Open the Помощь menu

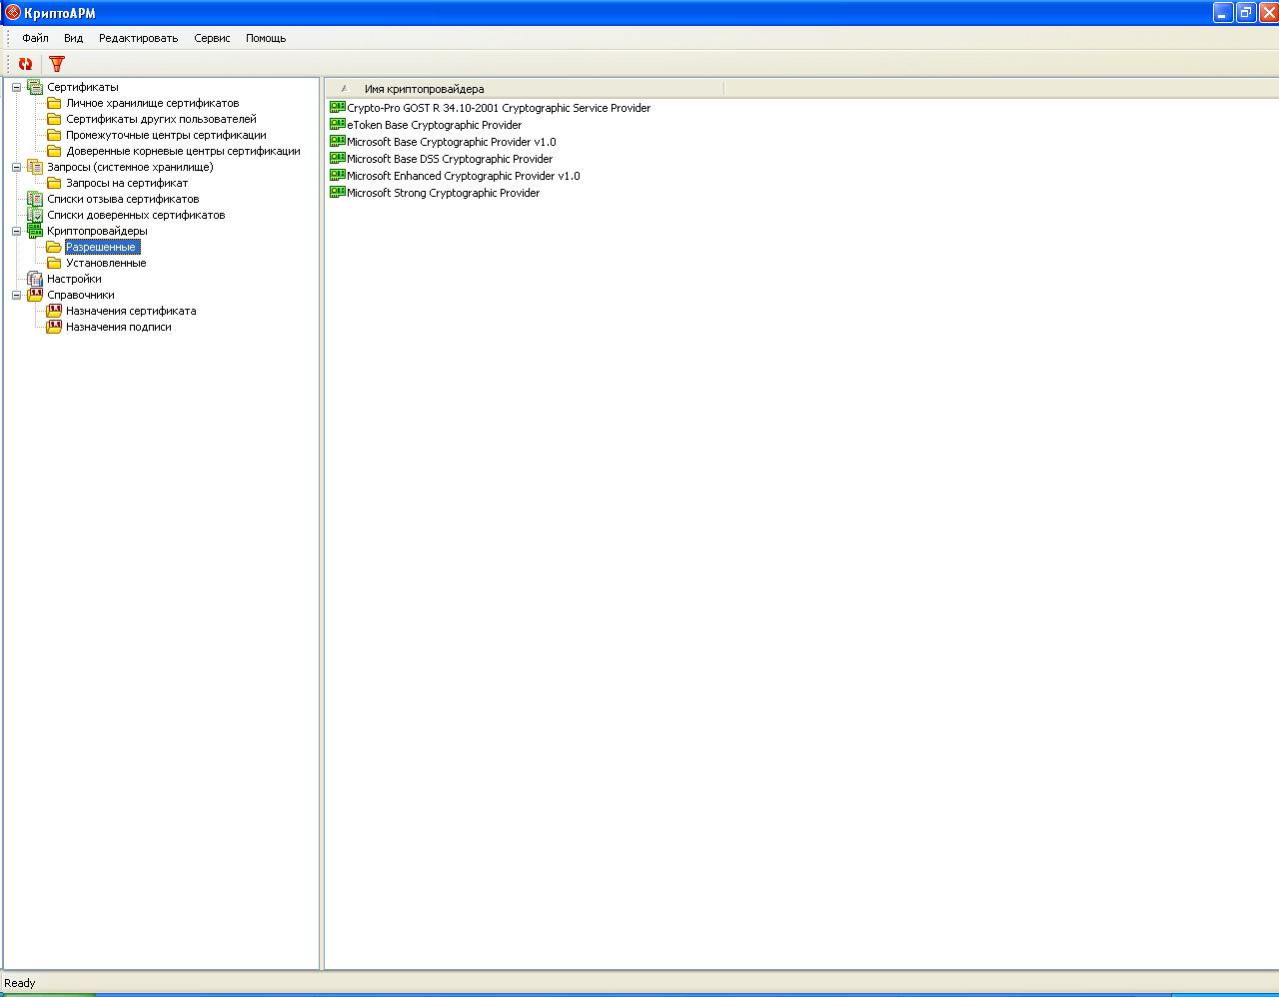click(266, 38)
